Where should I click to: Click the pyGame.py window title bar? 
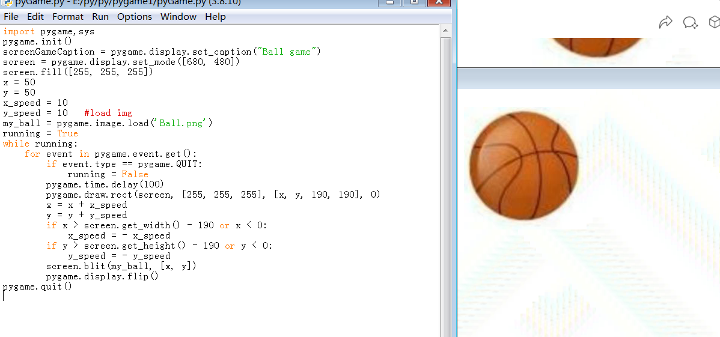[x=188, y=2]
